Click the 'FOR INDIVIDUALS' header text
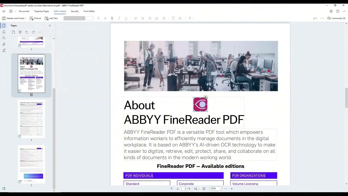 pyautogui.click(x=139, y=176)
